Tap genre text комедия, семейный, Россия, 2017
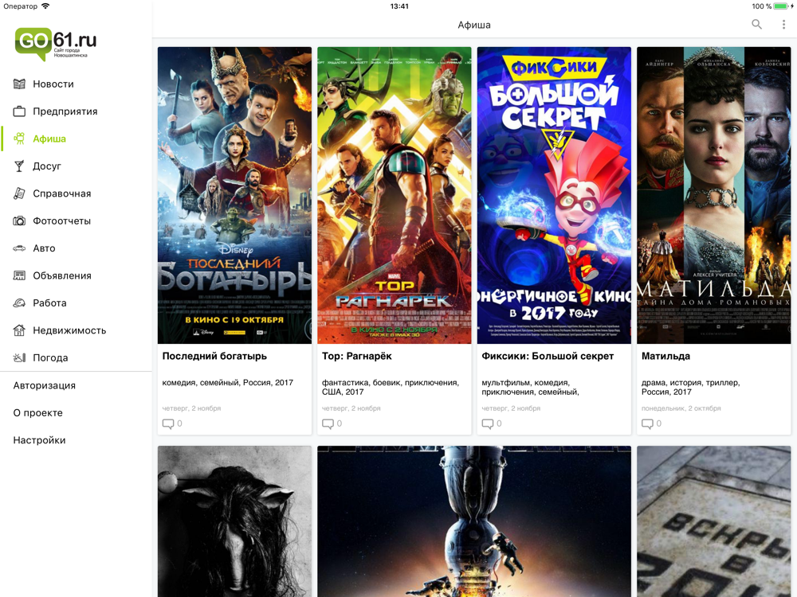Image resolution: width=797 pixels, height=597 pixels. [227, 383]
